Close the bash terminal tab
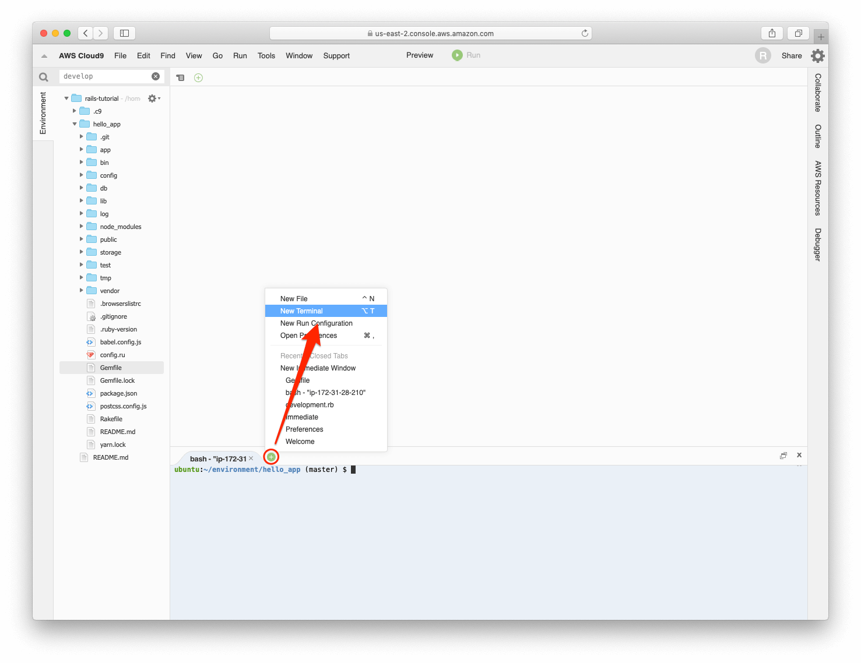The width and height of the screenshot is (861, 663). point(251,459)
